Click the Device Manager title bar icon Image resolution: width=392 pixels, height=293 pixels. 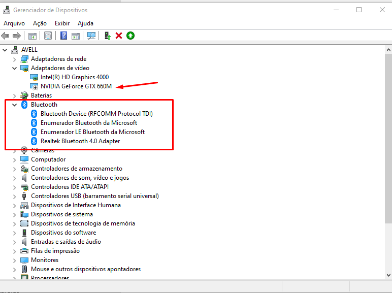coord(6,10)
